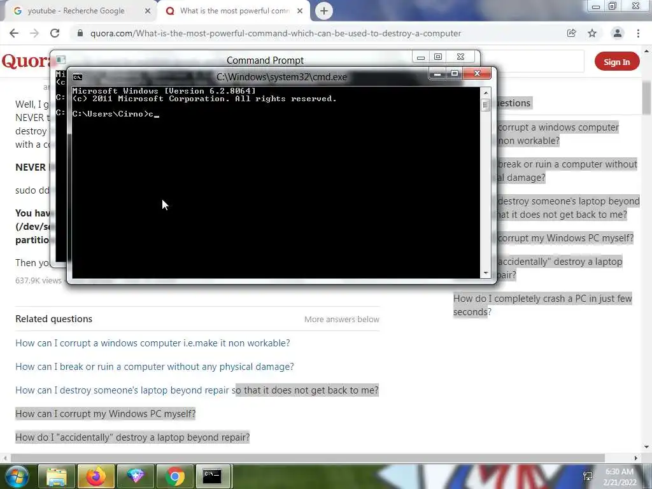Minimize the Chrome browser window
The image size is (652, 489).
click(596, 6)
